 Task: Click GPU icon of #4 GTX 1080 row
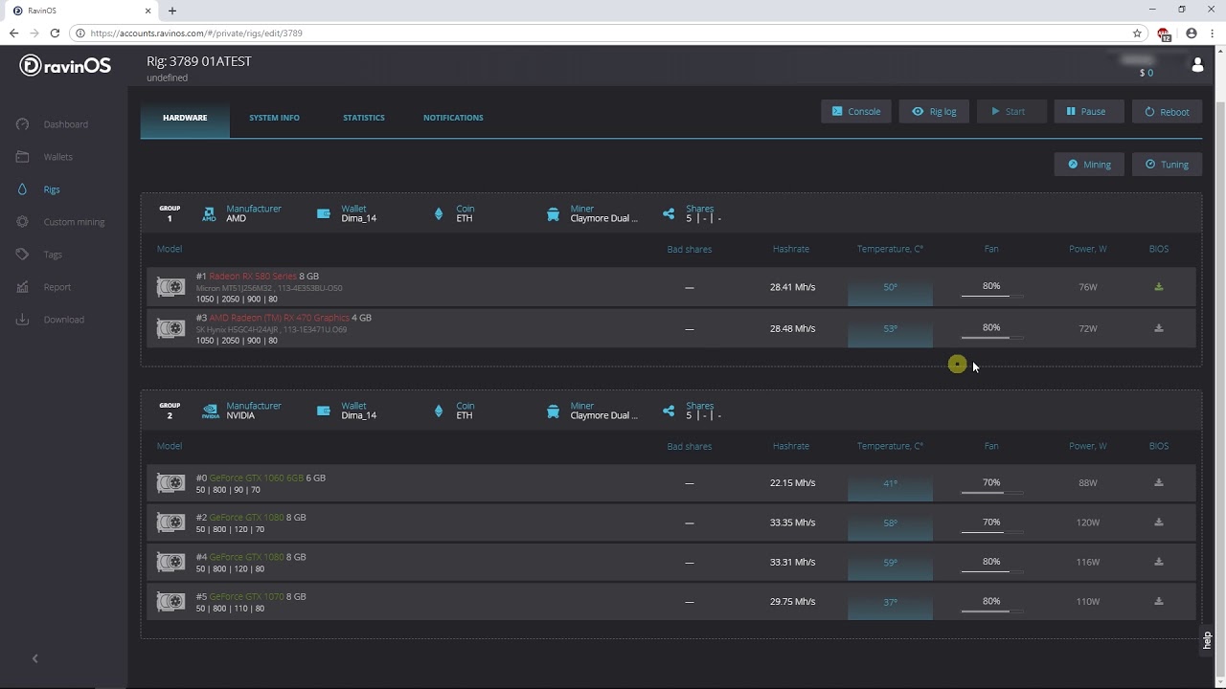point(170,562)
